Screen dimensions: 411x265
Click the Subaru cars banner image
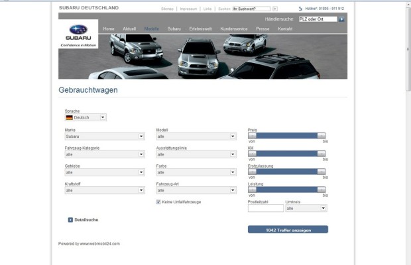(203, 56)
